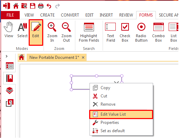Choose Edit Value List from context menu
179x138 pixels.
coord(121,114)
